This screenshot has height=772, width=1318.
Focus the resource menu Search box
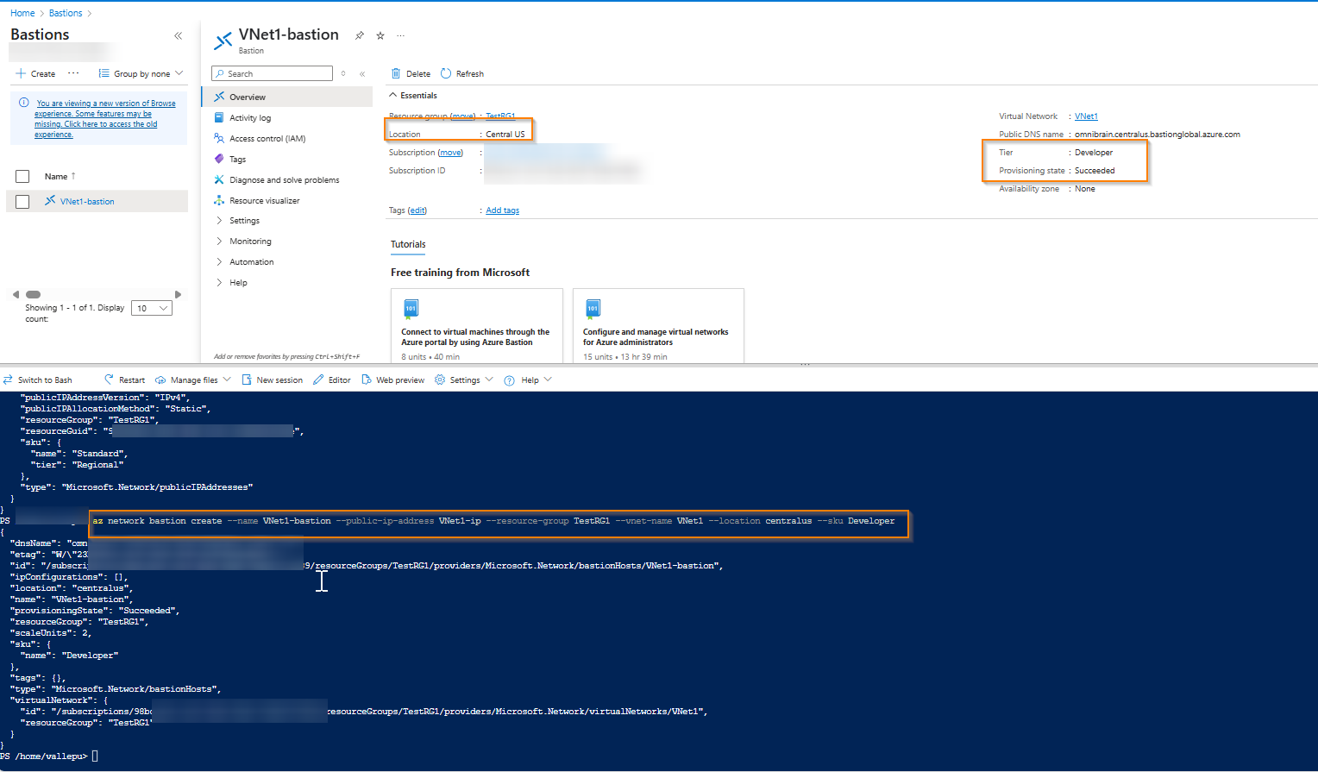[x=272, y=73]
